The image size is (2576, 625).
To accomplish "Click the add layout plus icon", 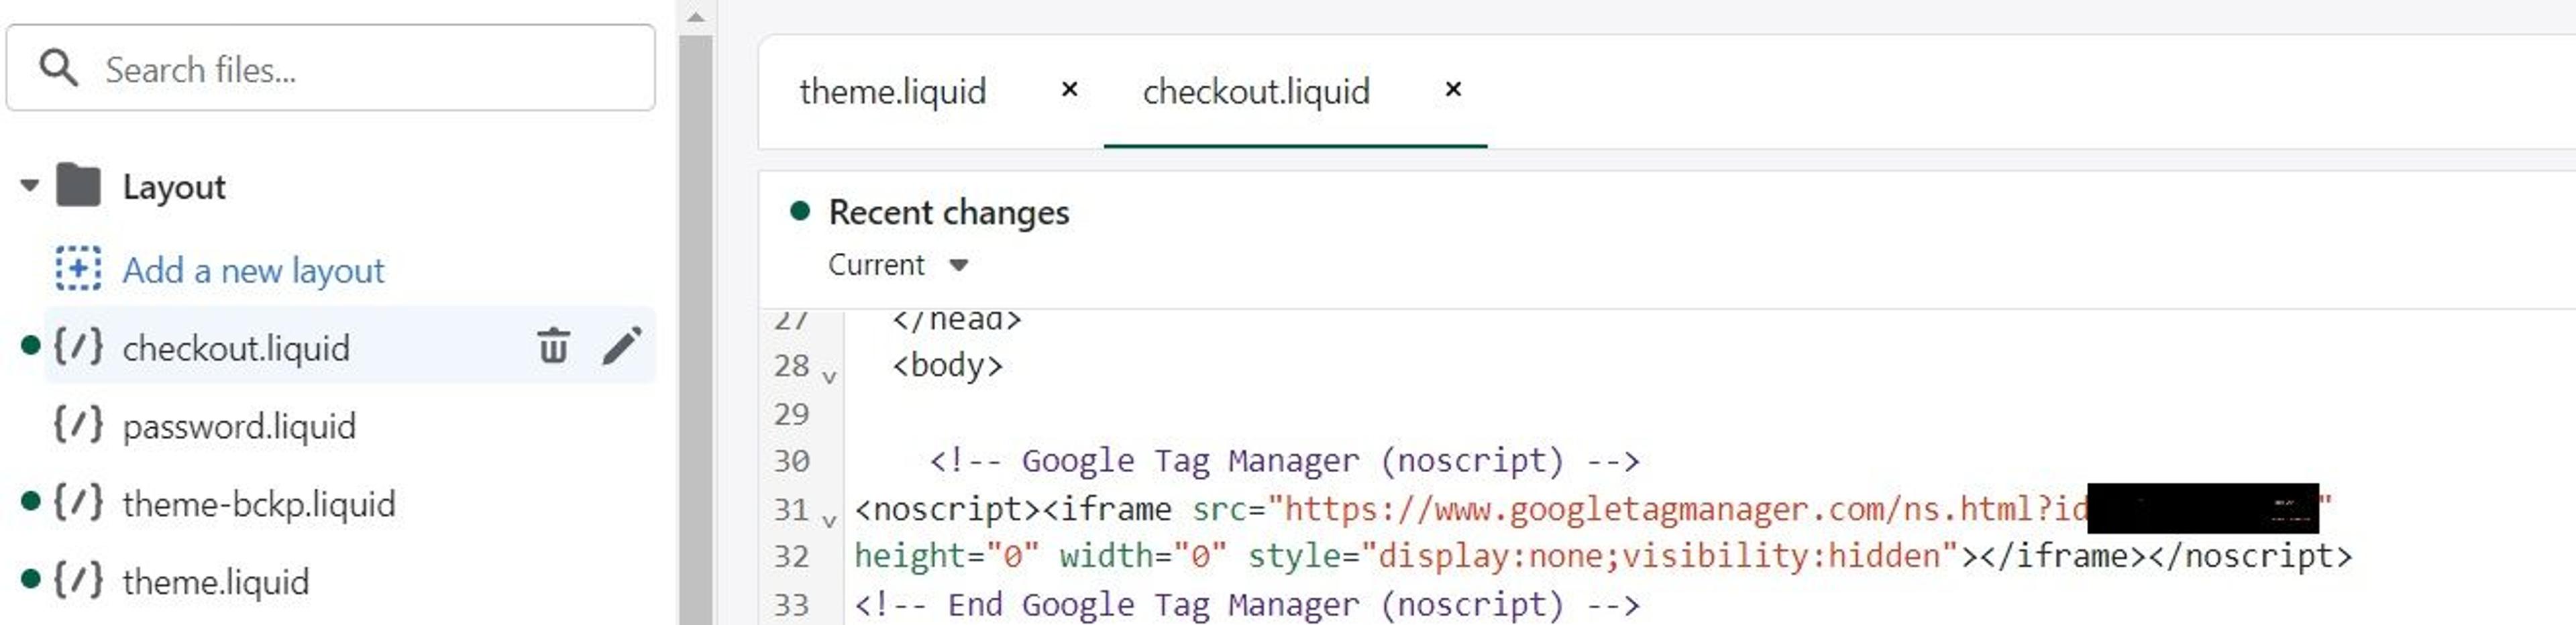I will (78, 269).
